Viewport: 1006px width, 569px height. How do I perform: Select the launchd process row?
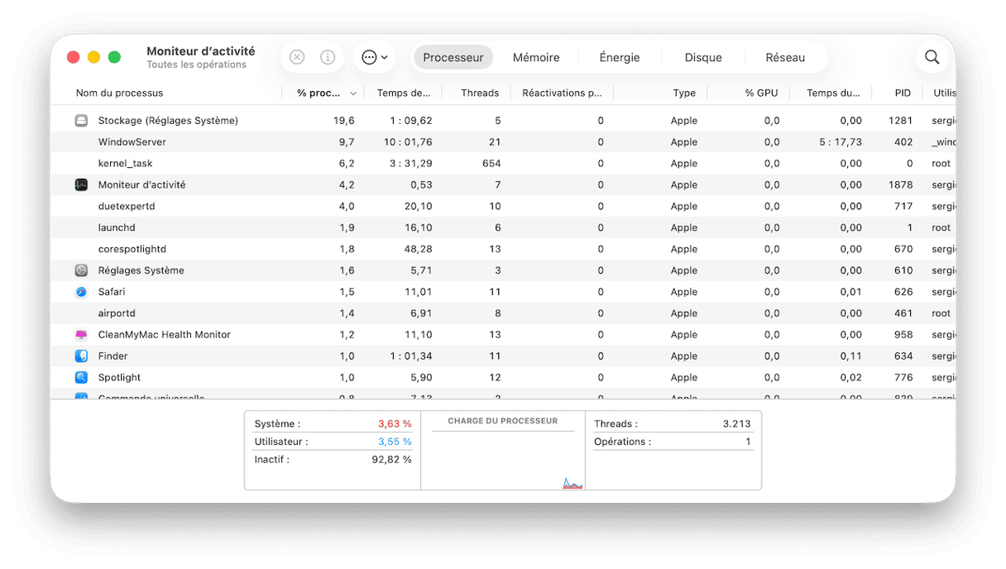point(503,228)
